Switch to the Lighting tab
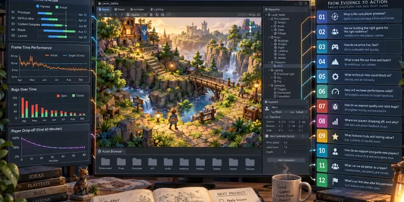Image resolution: width=404 pixels, height=202 pixels. 157,10
